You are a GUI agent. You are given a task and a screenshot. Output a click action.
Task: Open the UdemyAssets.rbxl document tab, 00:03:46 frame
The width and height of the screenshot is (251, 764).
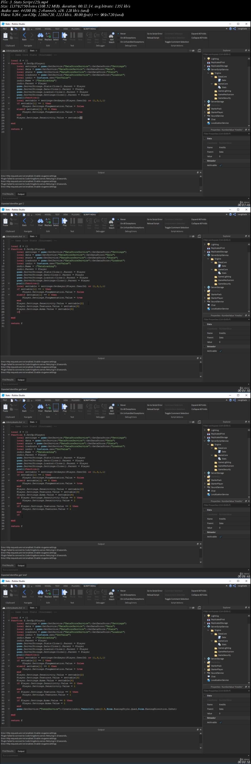[x=14, y=51]
